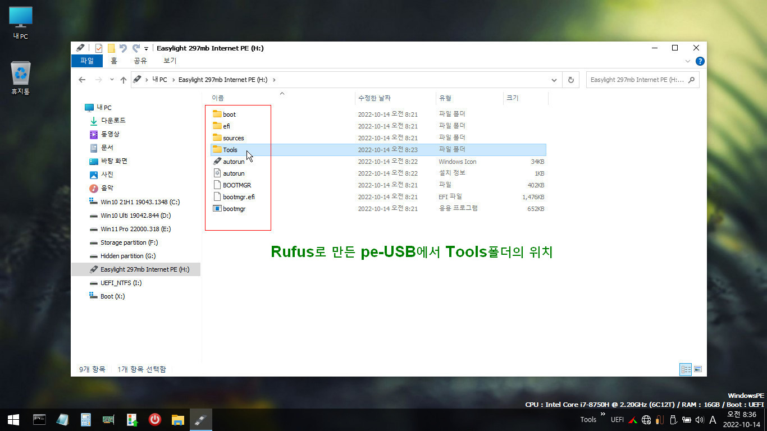Select the efi folder
This screenshot has height=431, width=767.
click(x=226, y=126)
